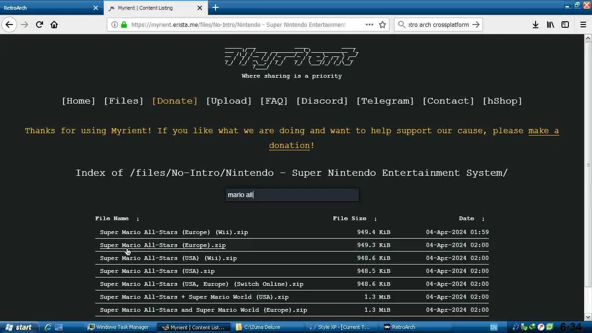The height and width of the screenshot is (333, 592).
Task: Open the [Files] link
Action: tap(123, 101)
